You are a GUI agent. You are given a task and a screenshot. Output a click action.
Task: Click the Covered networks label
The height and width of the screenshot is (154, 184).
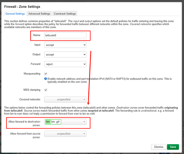(30, 99)
